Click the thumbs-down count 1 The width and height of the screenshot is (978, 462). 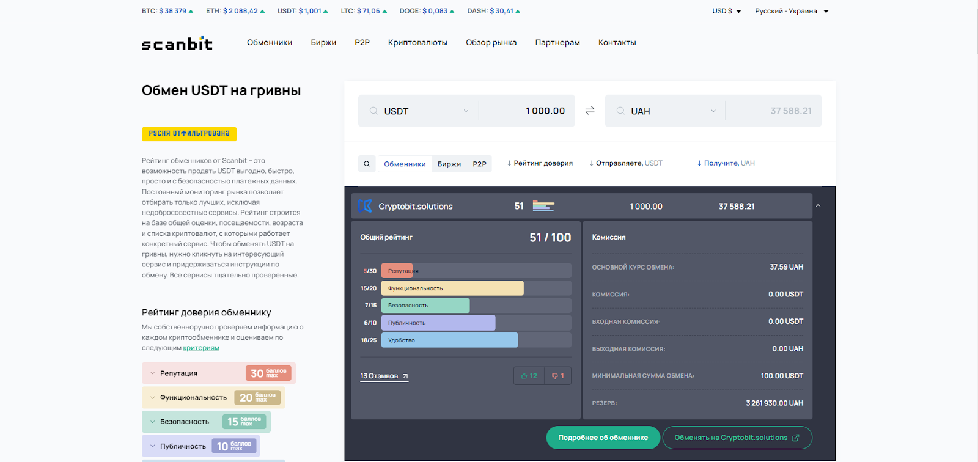tap(558, 376)
